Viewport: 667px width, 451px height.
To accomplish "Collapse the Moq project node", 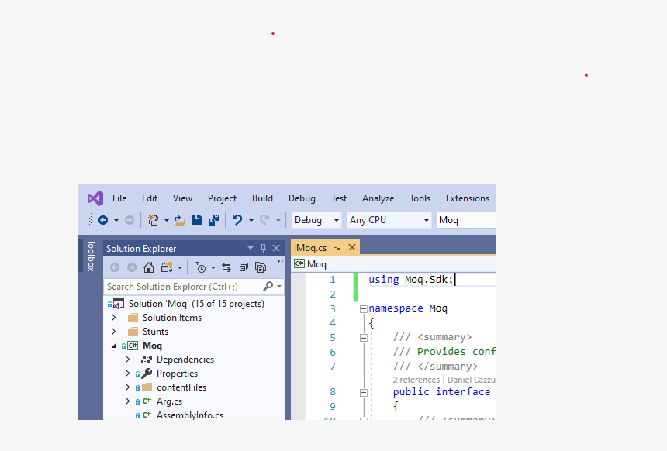I will click(x=114, y=346).
